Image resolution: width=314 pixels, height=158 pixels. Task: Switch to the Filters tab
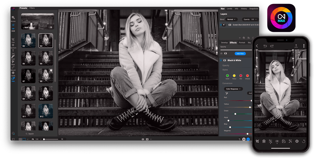click(32, 8)
